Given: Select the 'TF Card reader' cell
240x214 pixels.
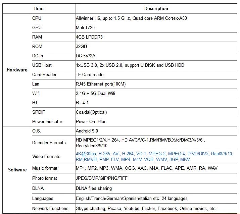Looking at the screenshot, I should point(90,75).
